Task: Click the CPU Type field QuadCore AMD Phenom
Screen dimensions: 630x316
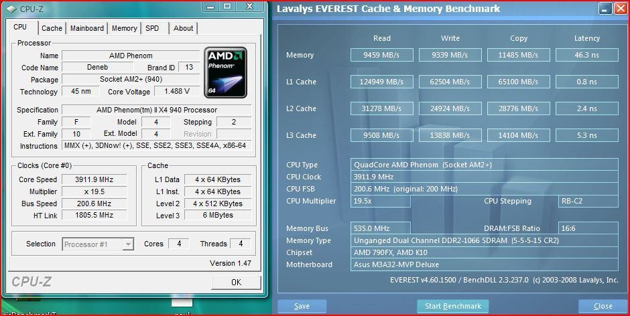Action: point(484,165)
